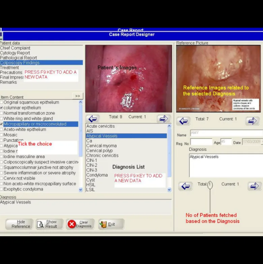Click the Age input field
Image resolution: width=263 pixels, height=264 pixels.
tap(226, 142)
